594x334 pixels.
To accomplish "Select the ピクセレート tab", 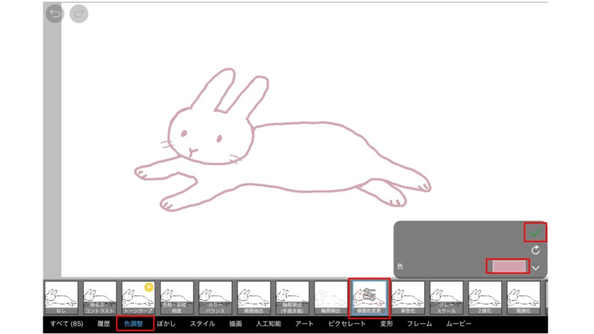I will (x=347, y=324).
